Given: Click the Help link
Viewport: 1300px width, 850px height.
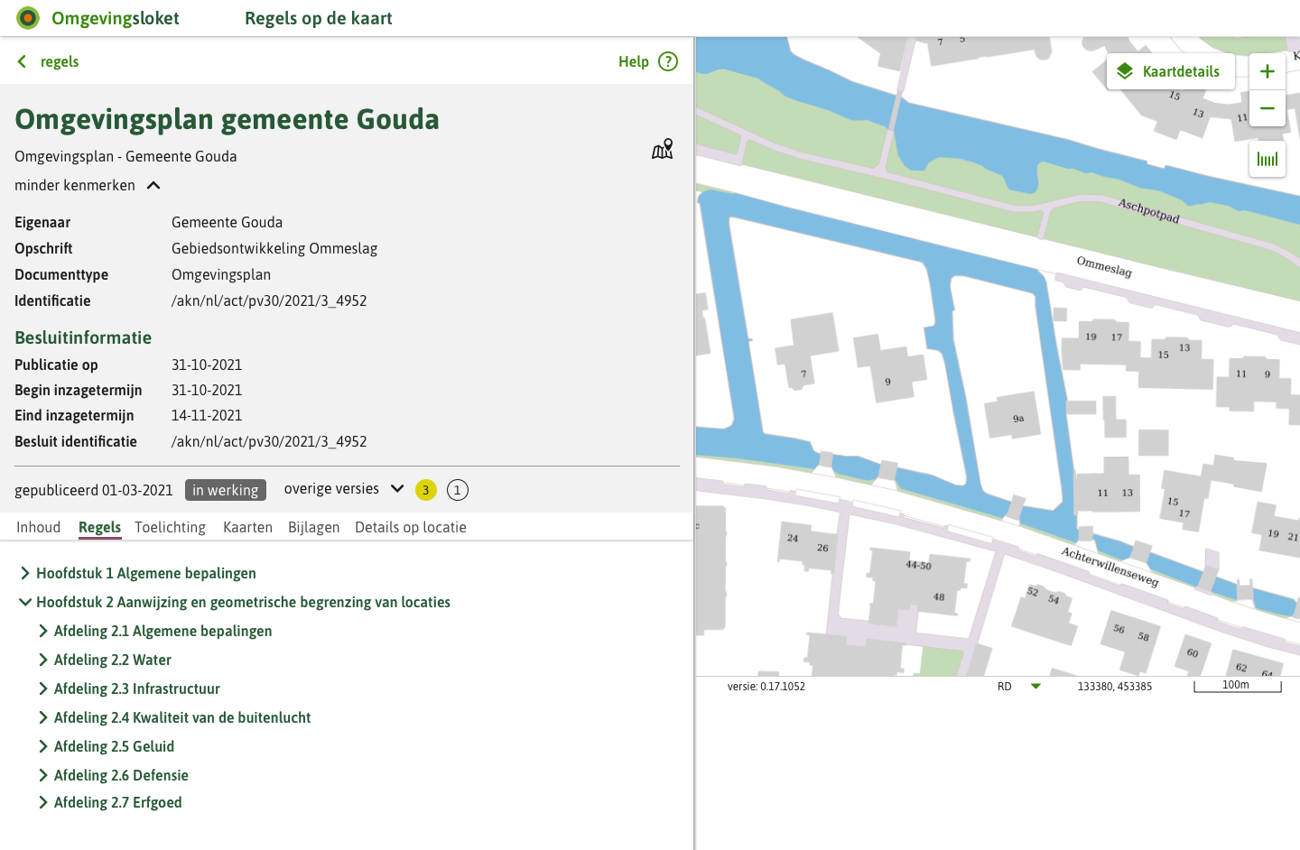Looking at the screenshot, I should (x=634, y=61).
